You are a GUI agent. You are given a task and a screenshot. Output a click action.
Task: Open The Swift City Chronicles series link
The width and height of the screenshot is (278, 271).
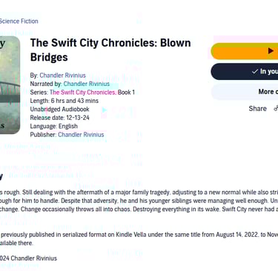coord(83,93)
